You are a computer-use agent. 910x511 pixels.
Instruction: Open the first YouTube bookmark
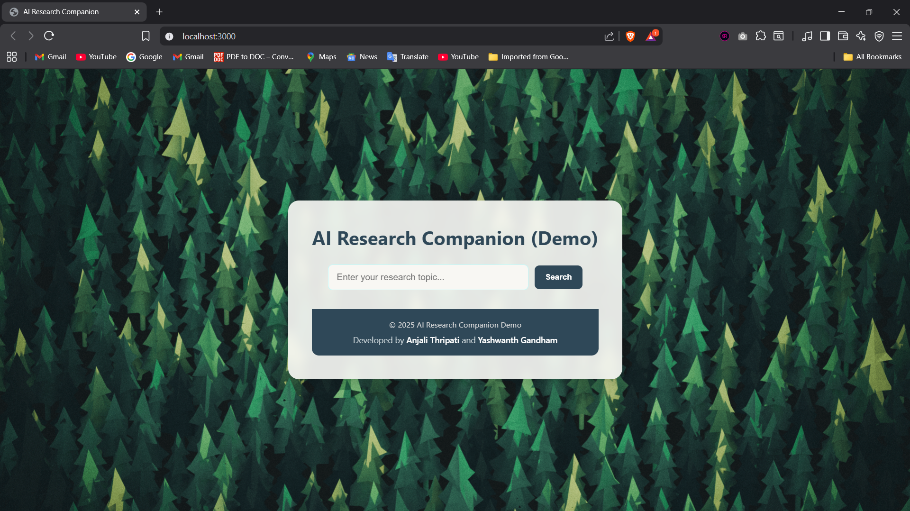(96, 57)
